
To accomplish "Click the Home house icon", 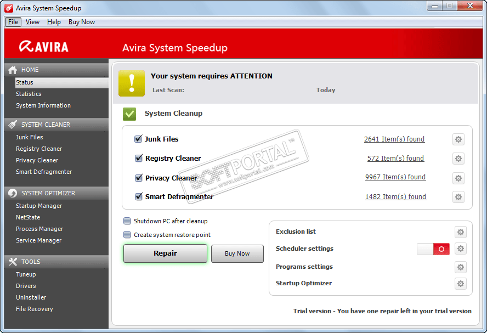I will [x=13, y=70].
